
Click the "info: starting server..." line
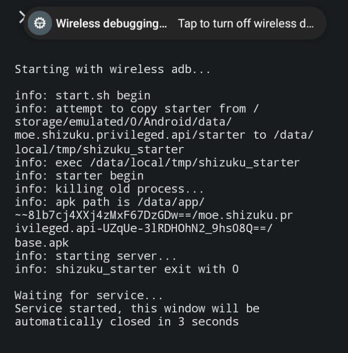[96, 256]
